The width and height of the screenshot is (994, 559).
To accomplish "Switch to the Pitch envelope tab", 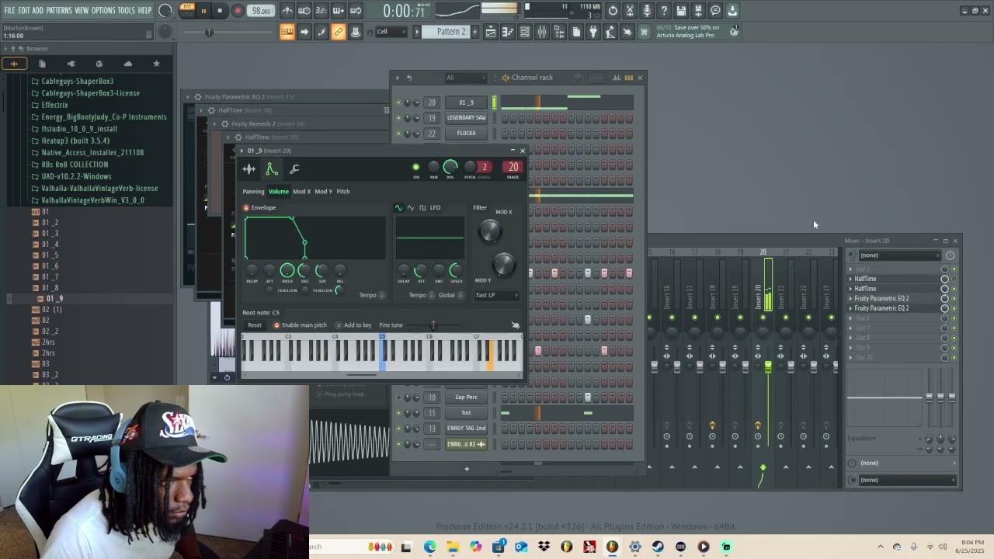I will coord(342,192).
